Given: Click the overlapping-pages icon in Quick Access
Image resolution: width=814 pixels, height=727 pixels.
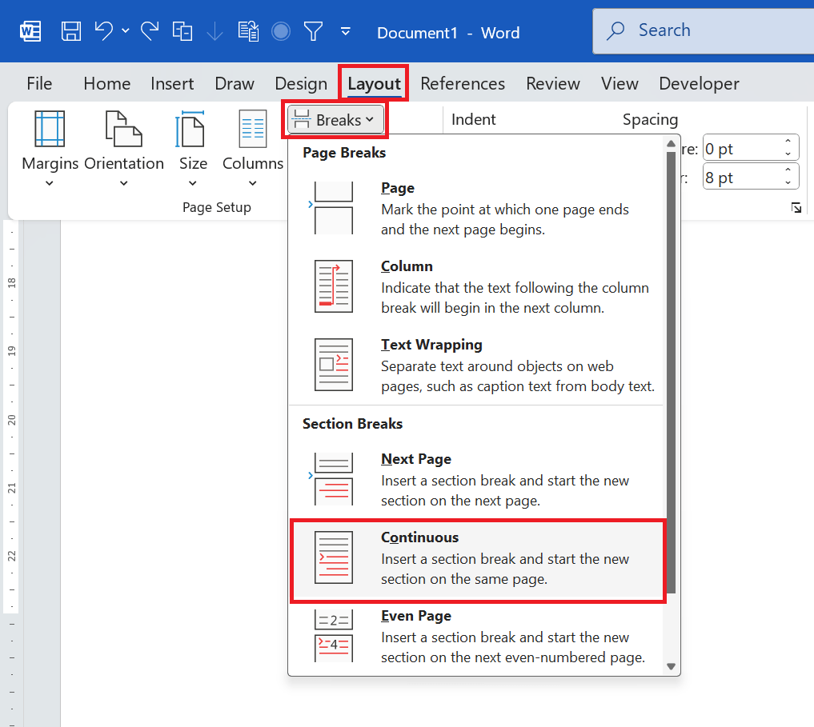Looking at the screenshot, I should click(182, 32).
